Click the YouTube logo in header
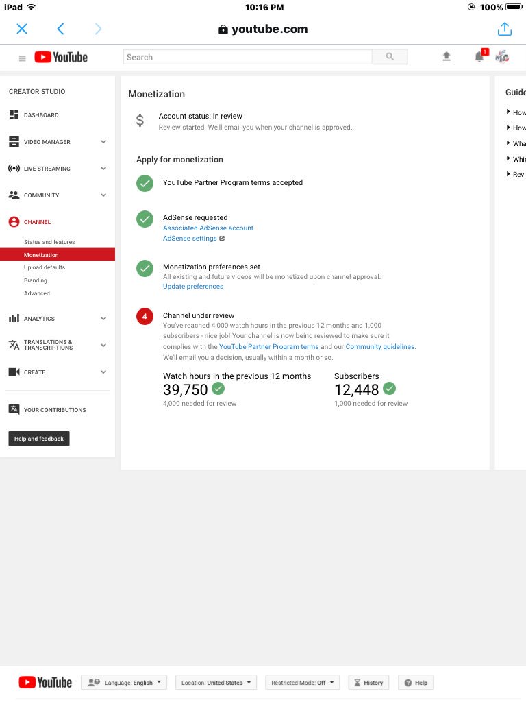Screen dimensions: 526x702 coord(61,58)
